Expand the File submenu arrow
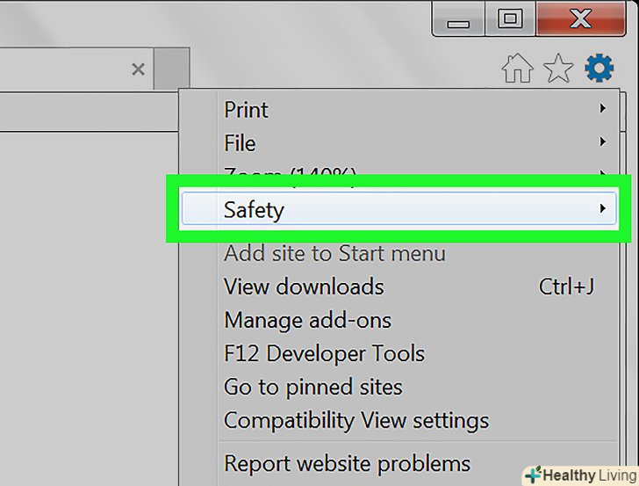The image size is (639, 486). (603, 142)
